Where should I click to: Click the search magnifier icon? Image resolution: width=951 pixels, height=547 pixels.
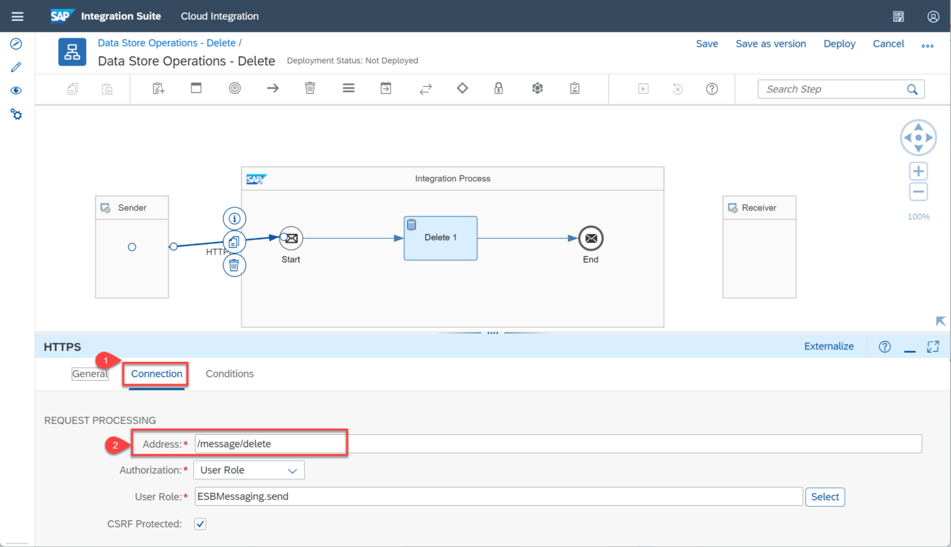pos(912,89)
